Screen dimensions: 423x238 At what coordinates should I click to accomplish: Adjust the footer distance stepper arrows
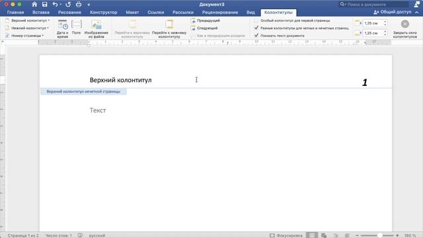point(385,33)
